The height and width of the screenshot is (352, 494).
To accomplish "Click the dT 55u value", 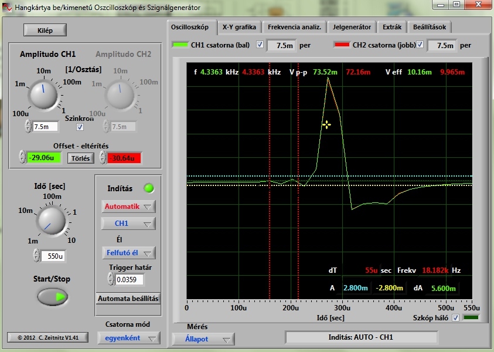I will [x=371, y=270].
